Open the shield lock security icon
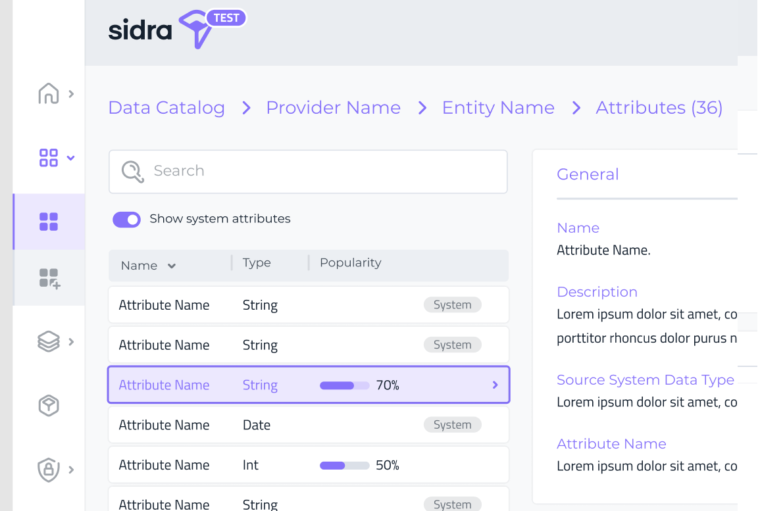The width and height of the screenshot is (760, 511). [49, 470]
